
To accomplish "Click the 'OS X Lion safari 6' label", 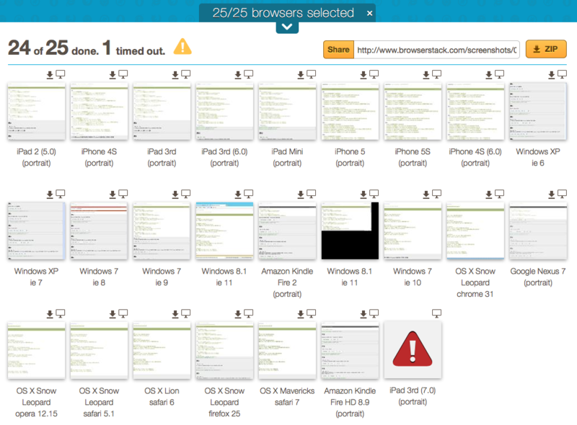I will [162, 396].
